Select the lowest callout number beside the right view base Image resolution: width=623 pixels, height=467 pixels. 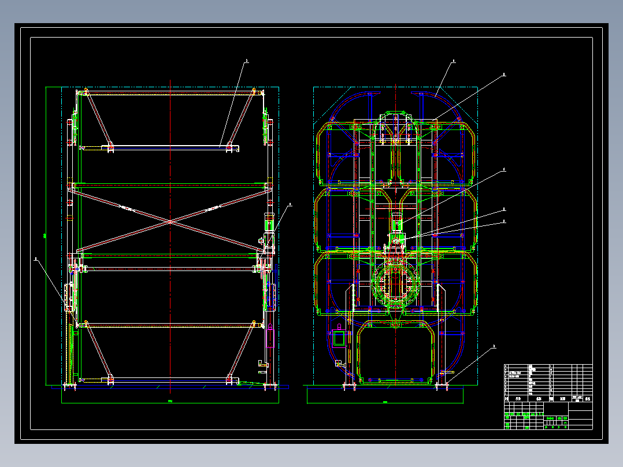(494, 347)
